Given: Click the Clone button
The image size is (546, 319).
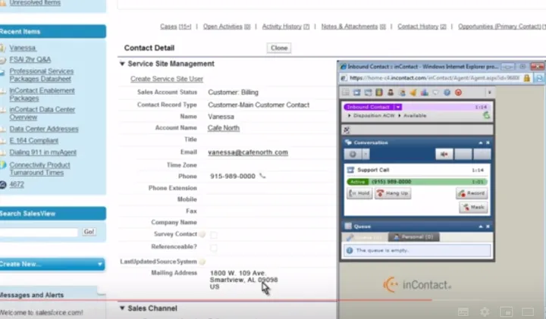Looking at the screenshot, I should tap(279, 48).
